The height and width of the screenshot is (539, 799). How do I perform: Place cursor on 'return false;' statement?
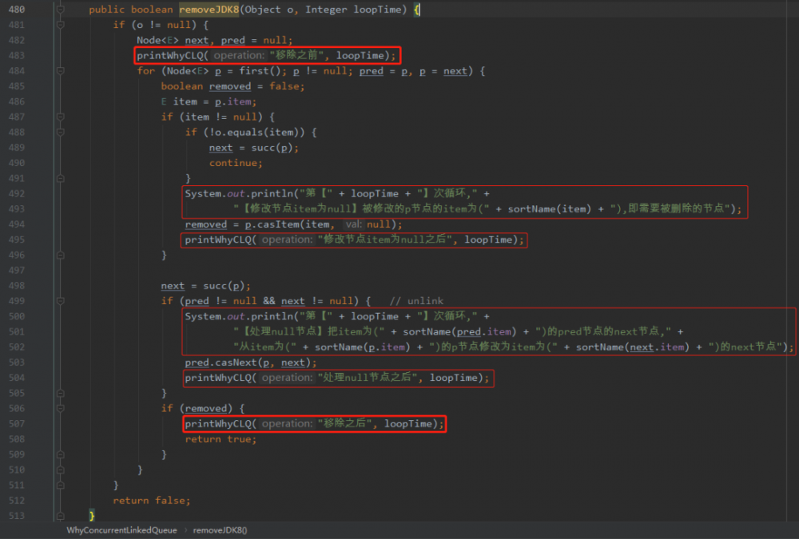151,501
